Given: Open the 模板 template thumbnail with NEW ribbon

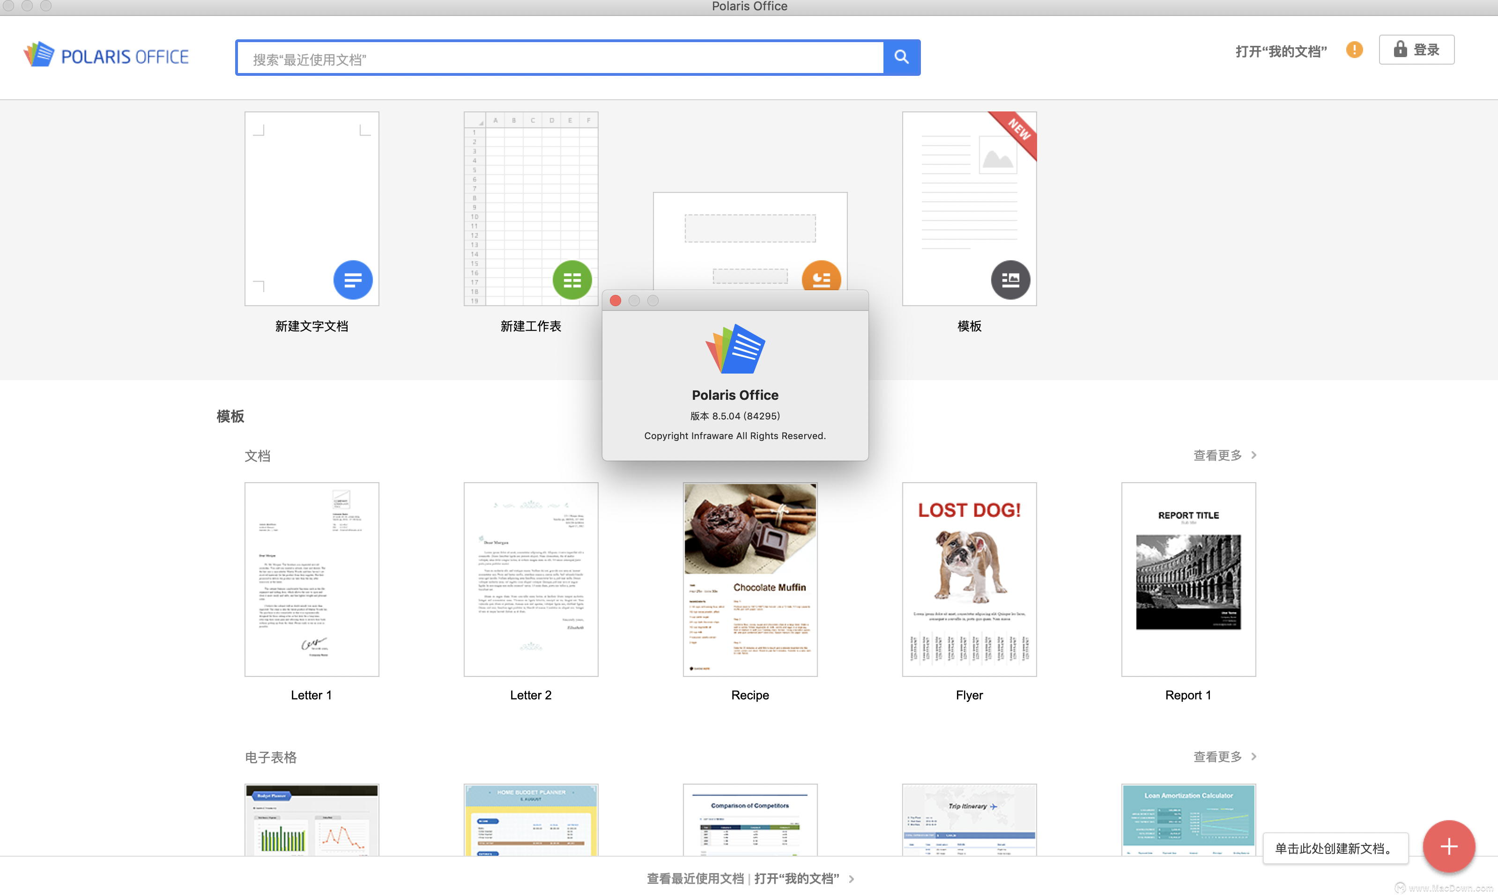Looking at the screenshot, I should coord(970,208).
